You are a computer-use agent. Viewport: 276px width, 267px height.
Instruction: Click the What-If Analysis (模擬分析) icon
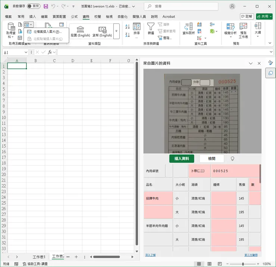(230, 26)
